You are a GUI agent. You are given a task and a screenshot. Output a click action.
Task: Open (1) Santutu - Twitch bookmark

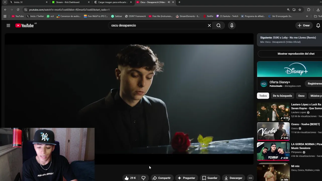pyautogui.click(x=227, y=16)
